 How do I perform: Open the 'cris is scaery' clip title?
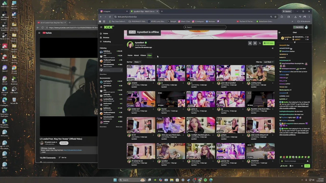[195, 161]
